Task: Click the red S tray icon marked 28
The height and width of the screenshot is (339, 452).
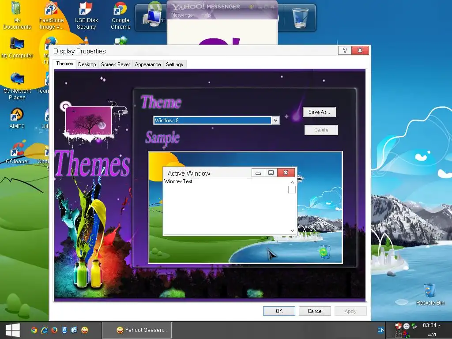Action: click(x=406, y=335)
